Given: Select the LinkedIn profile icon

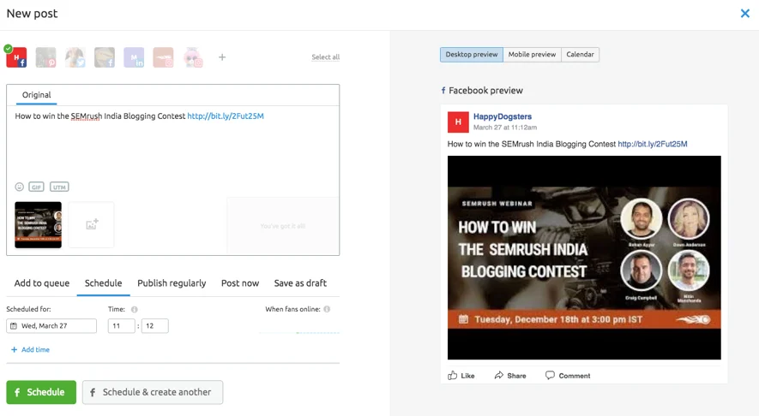Looking at the screenshot, I should click(134, 57).
